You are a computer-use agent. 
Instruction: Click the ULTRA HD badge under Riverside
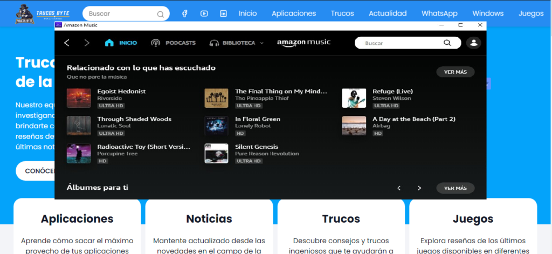(111, 106)
